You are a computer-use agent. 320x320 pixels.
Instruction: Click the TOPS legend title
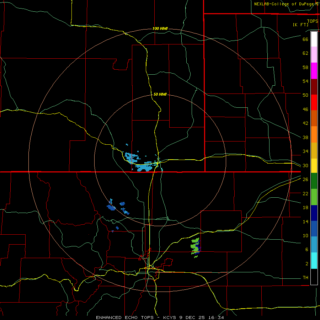tap(313, 21)
